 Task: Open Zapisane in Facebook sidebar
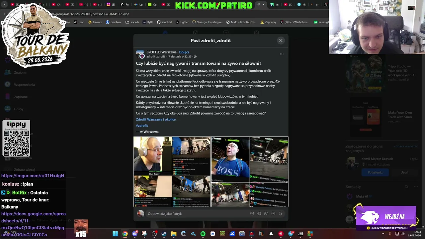pos(21,97)
